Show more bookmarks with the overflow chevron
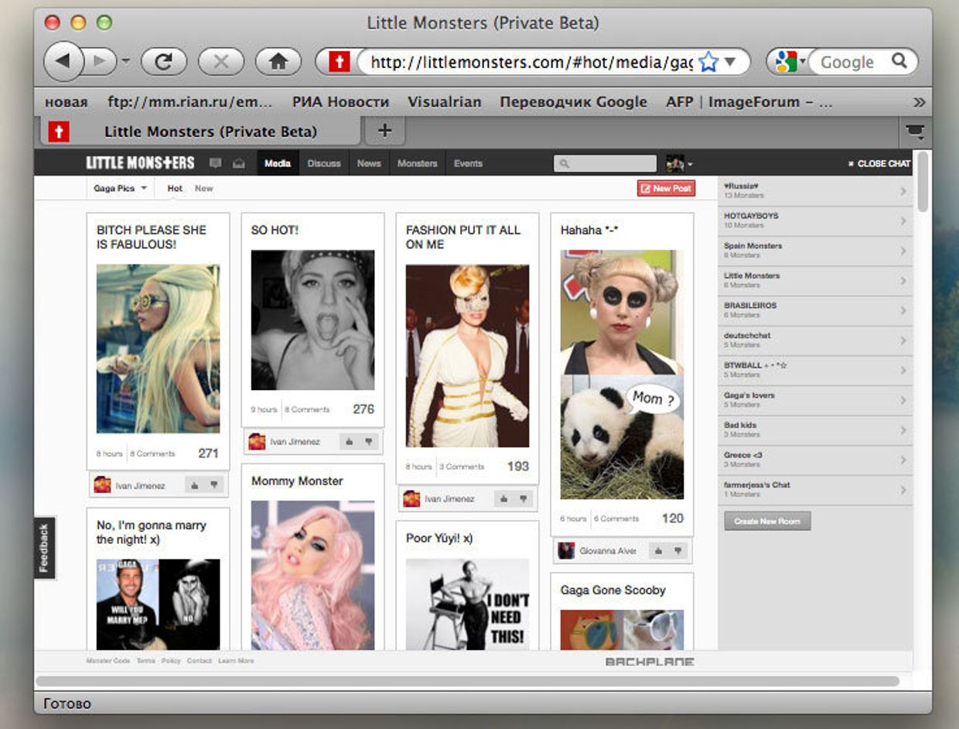 pos(919,101)
